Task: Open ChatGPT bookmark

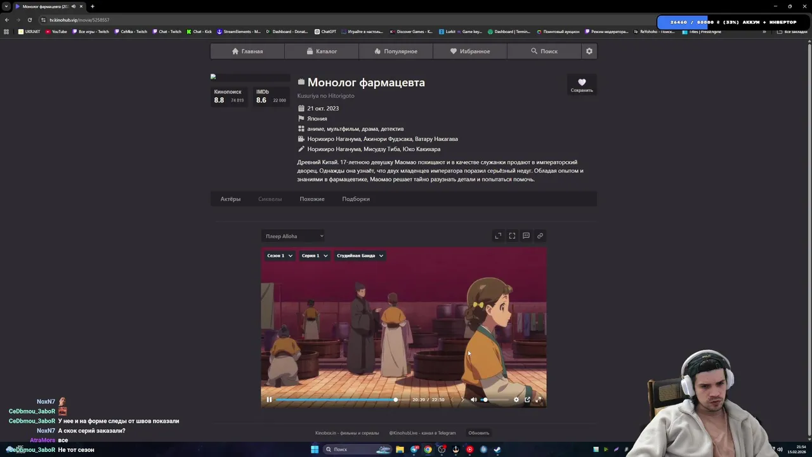Action: pos(325,32)
